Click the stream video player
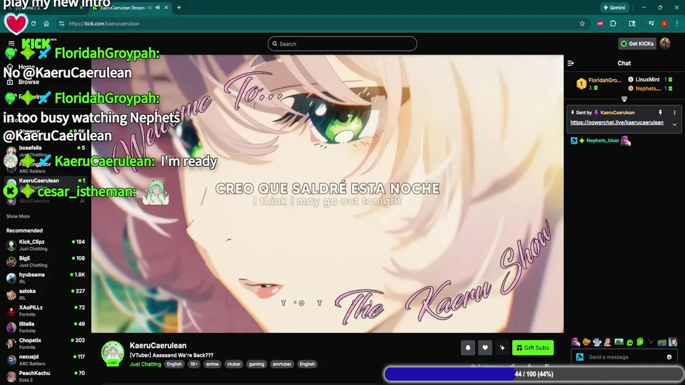This screenshot has height=385, width=685. click(x=328, y=194)
